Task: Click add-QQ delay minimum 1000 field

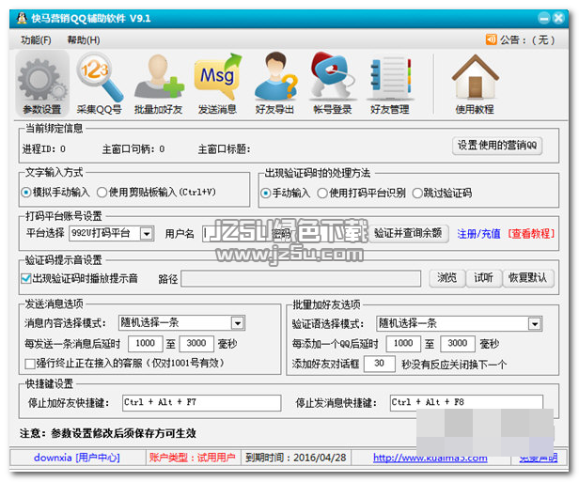Action: pyautogui.click(x=403, y=344)
